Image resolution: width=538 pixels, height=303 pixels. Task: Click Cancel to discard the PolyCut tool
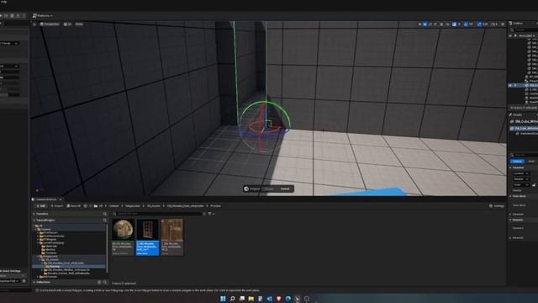coord(285,189)
